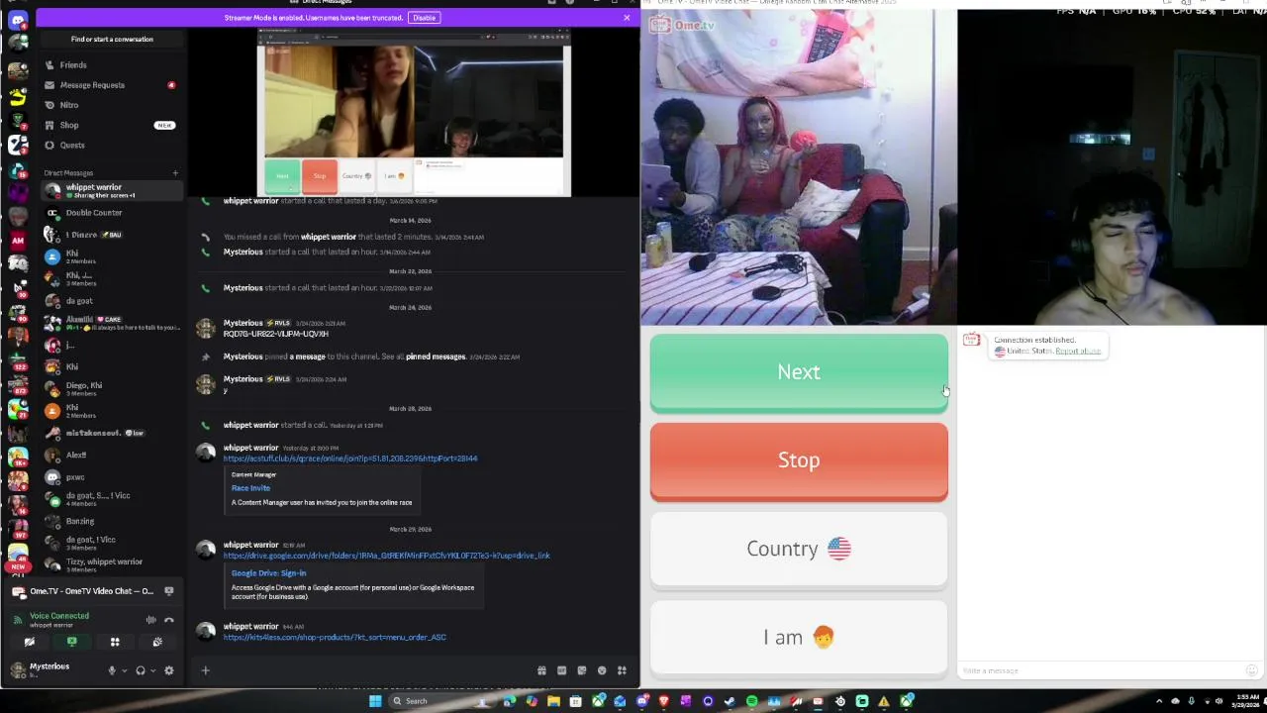The height and width of the screenshot is (713, 1267).
Task: Open GIF picker in message bar
Action: [x=561, y=670]
